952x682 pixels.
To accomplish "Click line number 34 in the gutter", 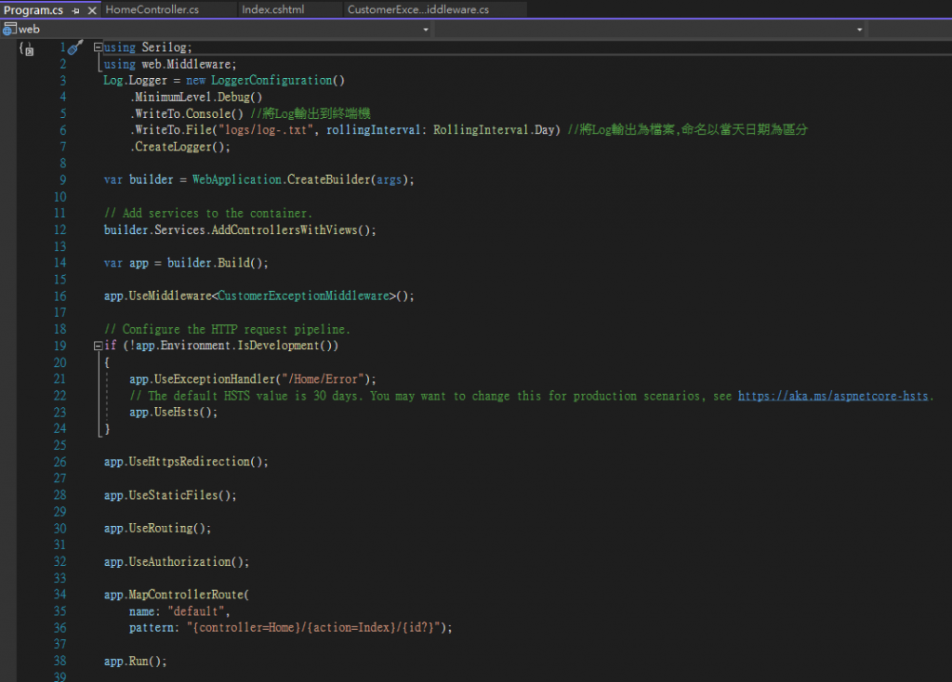I will (x=60, y=595).
